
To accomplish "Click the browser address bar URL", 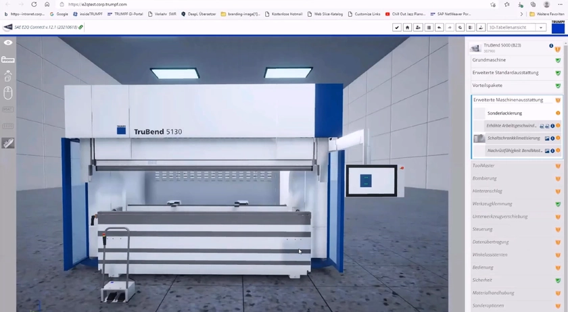I will point(97,4).
